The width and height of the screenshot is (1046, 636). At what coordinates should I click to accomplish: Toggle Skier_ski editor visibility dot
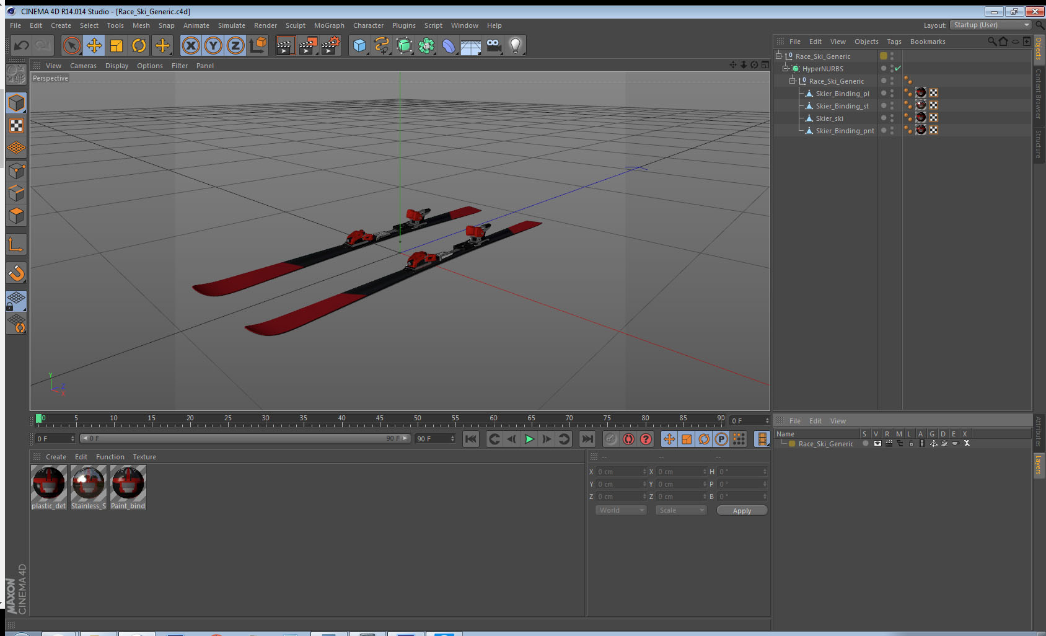pyautogui.click(x=892, y=116)
